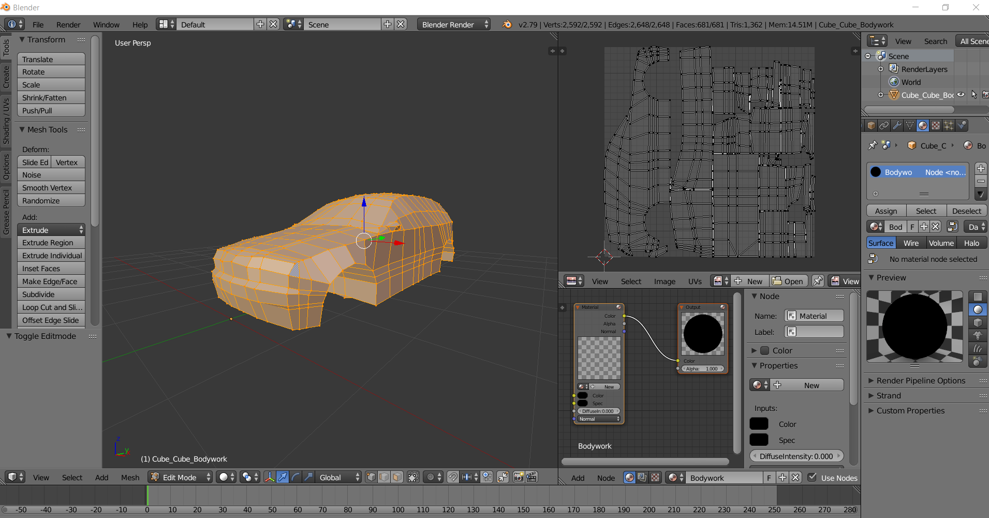The image size is (989, 518).
Task: Uncheck the Use Nodes checkbox
Action: point(813,478)
